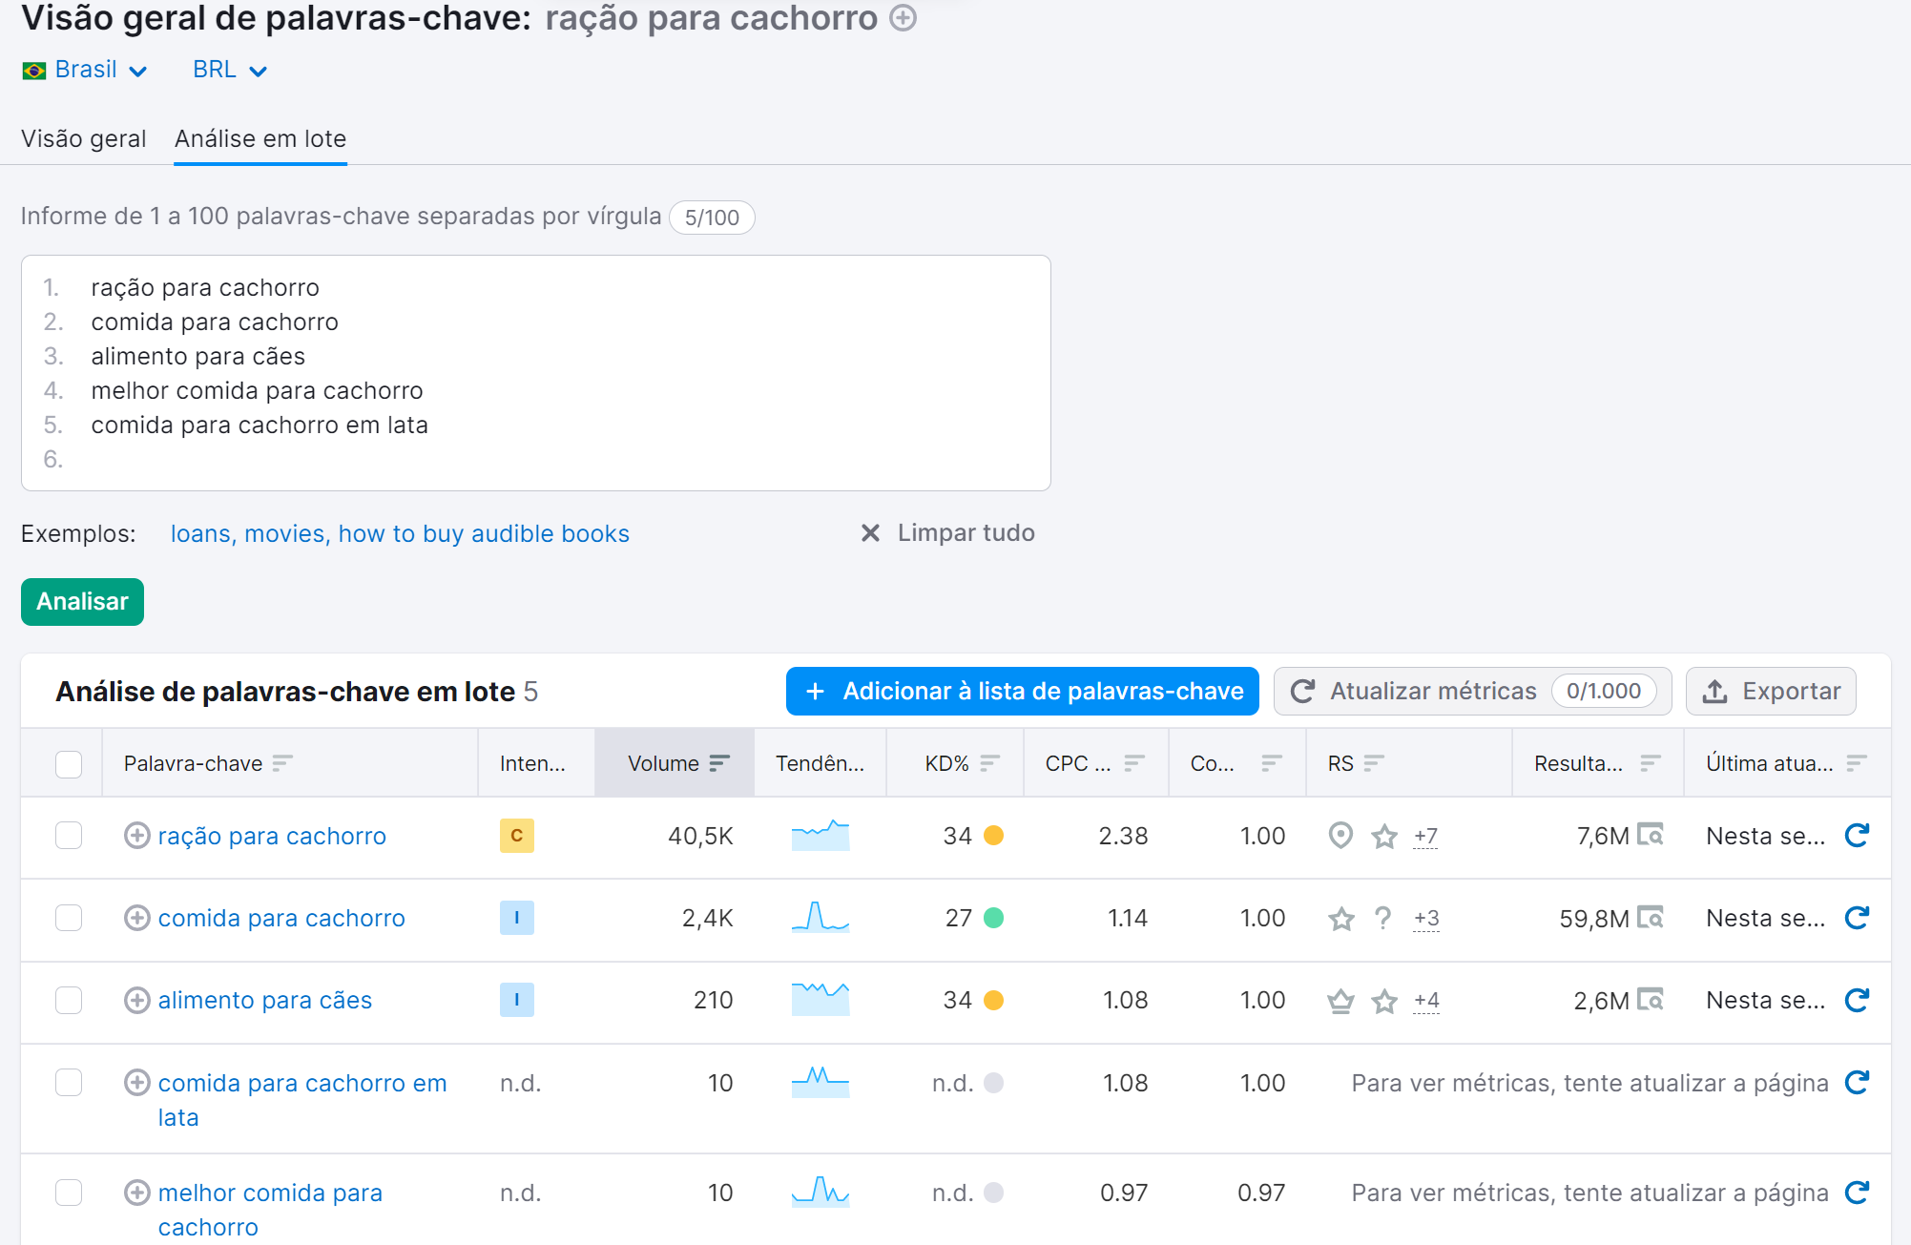
Task: Click Limpar tudo to clear keywords
Action: coord(964,533)
